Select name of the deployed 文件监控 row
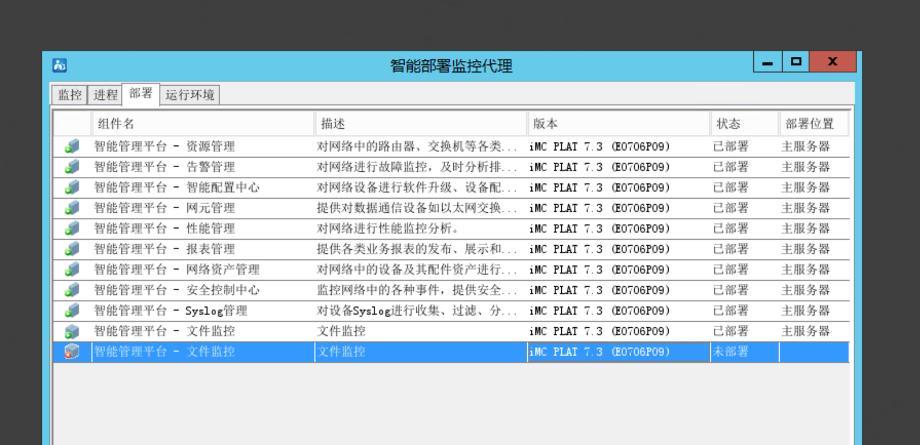Viewport: 920px width, 445px height. tap(164, 331)
